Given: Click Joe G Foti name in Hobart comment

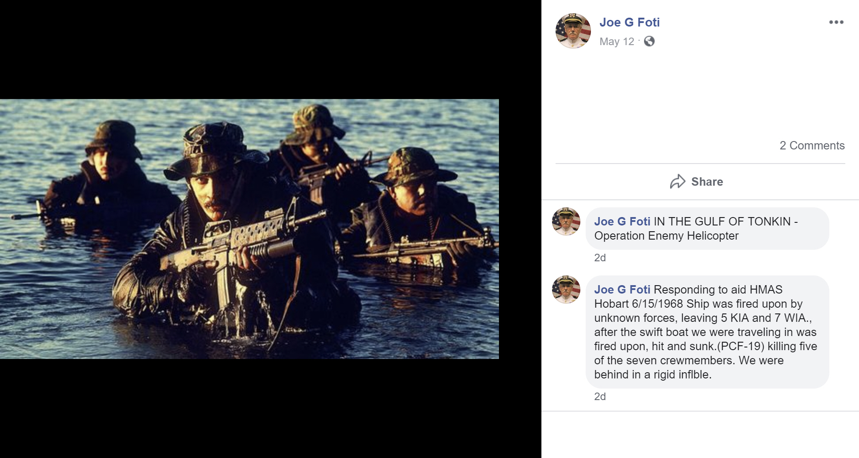Looking at the screenshot, I should pos(622,290).
